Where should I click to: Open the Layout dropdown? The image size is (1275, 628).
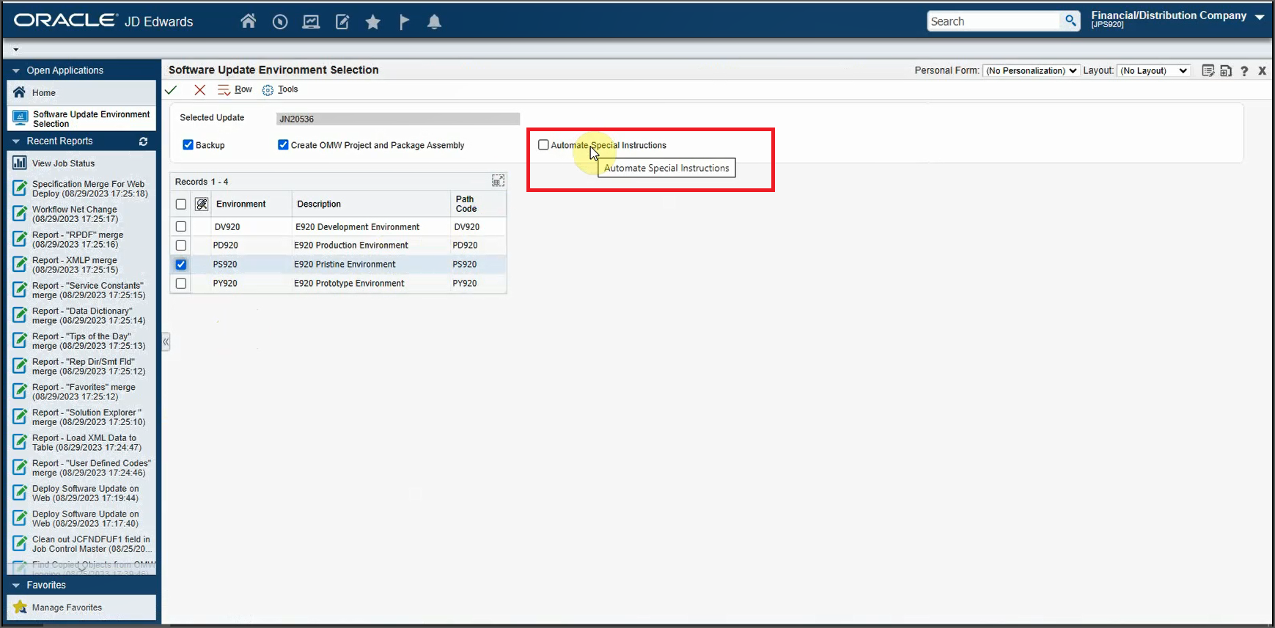click(1154, 71)
